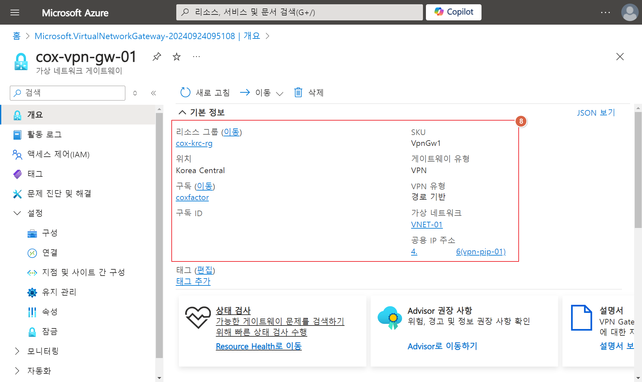Open JSON 보기 view link
642x382 pixels.
(x=596, y=113)
